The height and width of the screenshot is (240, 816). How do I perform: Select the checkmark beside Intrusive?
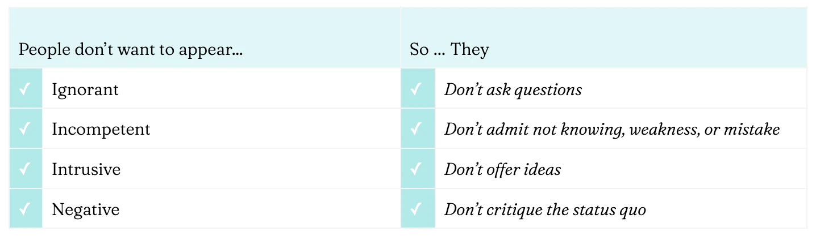24,169
